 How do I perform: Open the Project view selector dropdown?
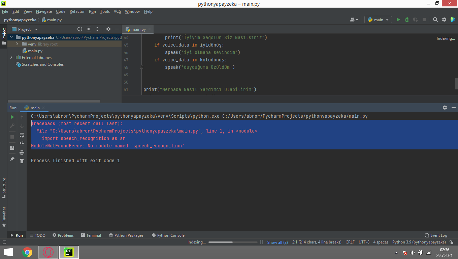click(x=25, y=29)
